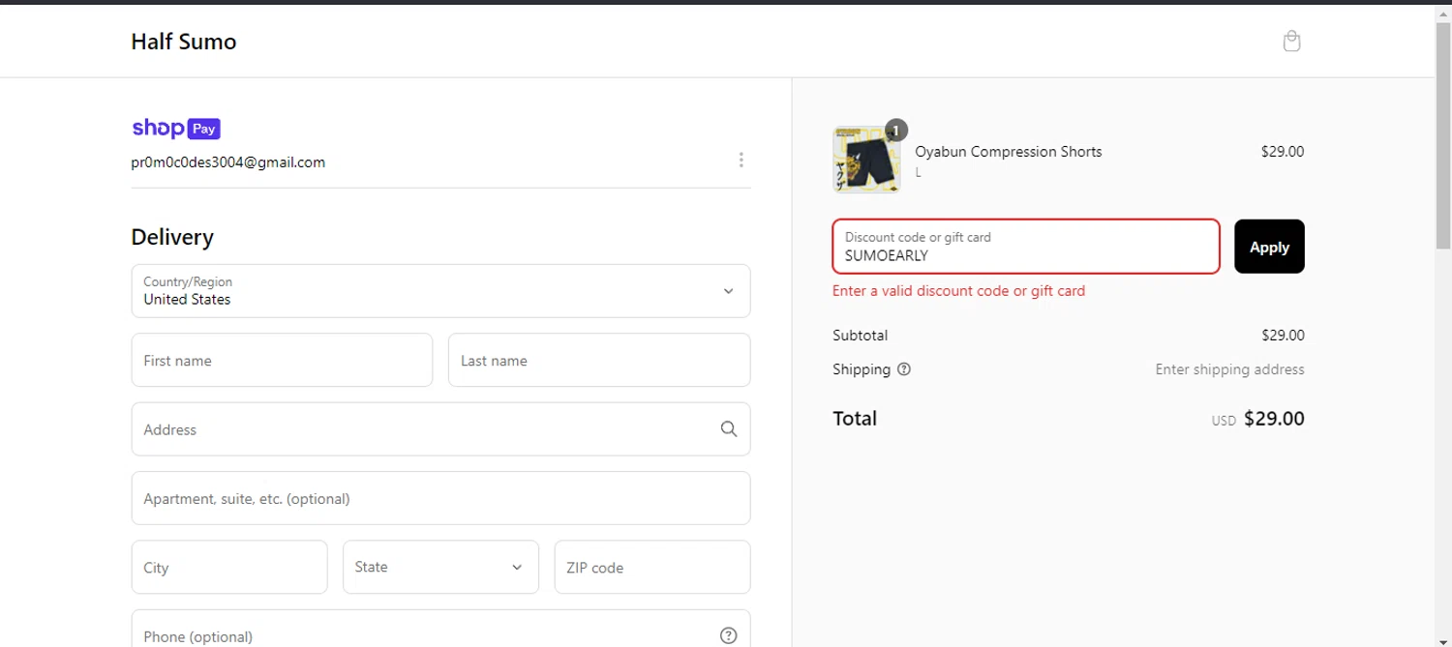Click the Apply discount button

pos(1269,247)
